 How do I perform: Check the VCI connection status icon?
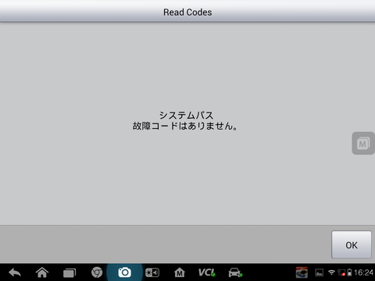(x=207, y=272)
